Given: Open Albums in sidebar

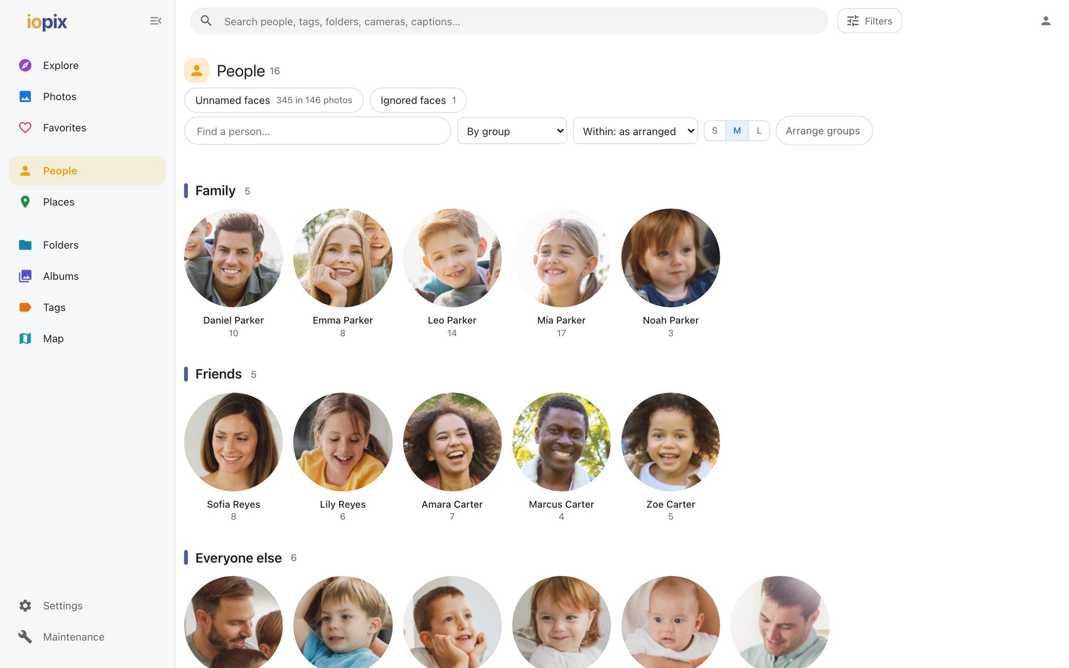Looking at the screenshot, I should tap(87, 276).
